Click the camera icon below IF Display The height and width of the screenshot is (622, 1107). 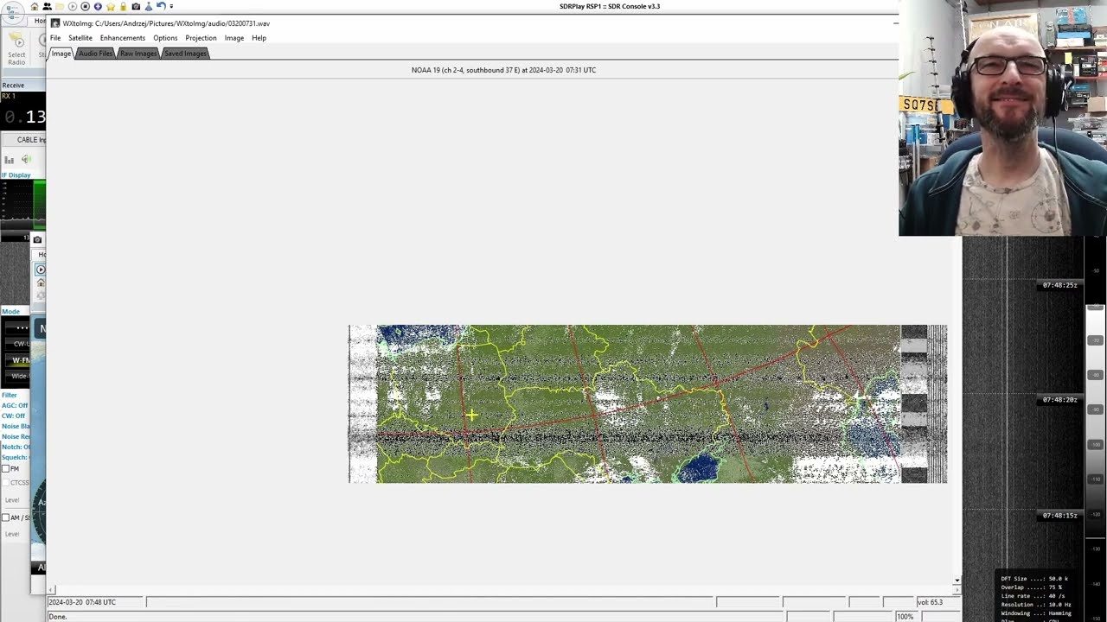pos(37,239)
